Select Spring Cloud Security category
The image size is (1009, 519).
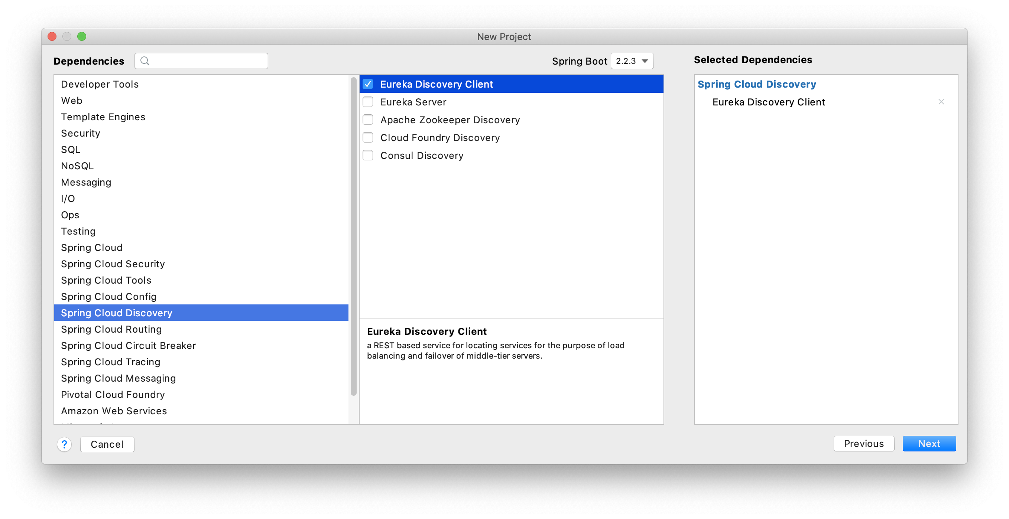pyautogui.click(x=201, y=264)
